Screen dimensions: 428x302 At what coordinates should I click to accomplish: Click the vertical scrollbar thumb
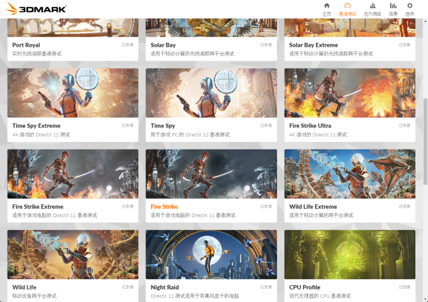425,141
